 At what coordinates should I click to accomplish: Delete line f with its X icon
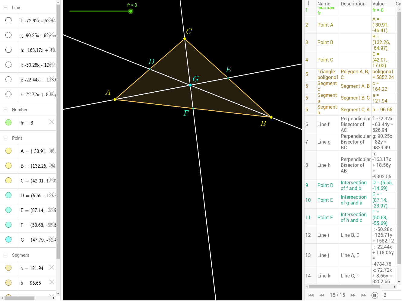[52, 20]
